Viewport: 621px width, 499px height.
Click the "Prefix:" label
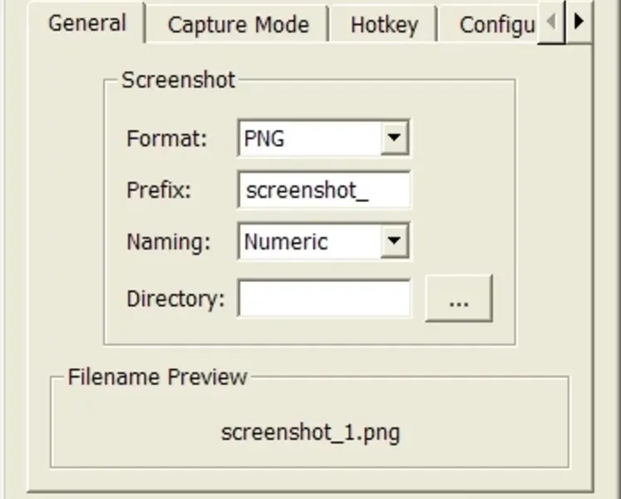coord(159,190)
